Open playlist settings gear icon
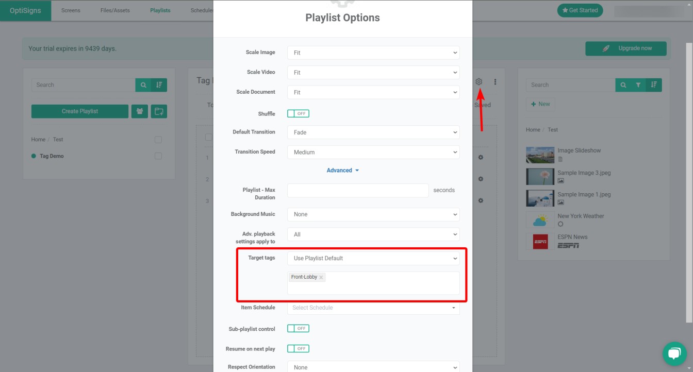 478,82
